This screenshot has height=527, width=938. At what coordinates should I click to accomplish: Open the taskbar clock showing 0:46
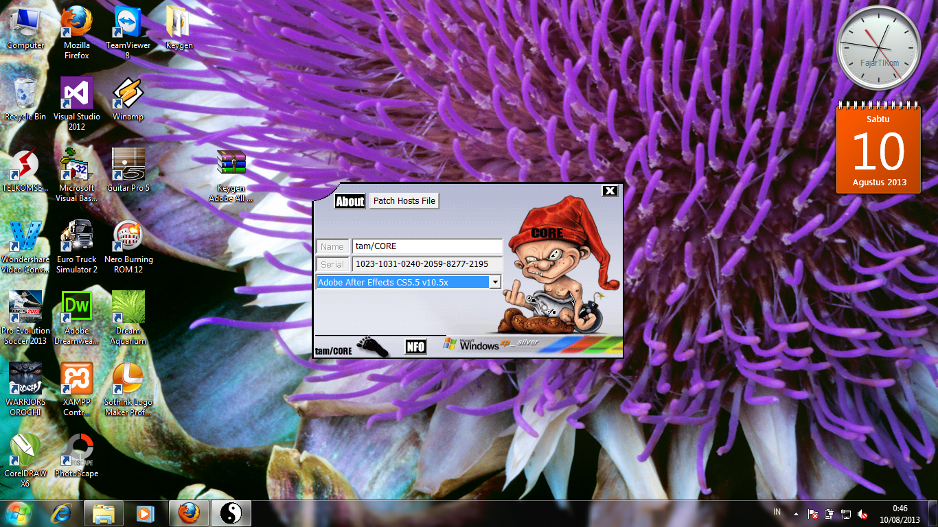click(x=900, y=514)
